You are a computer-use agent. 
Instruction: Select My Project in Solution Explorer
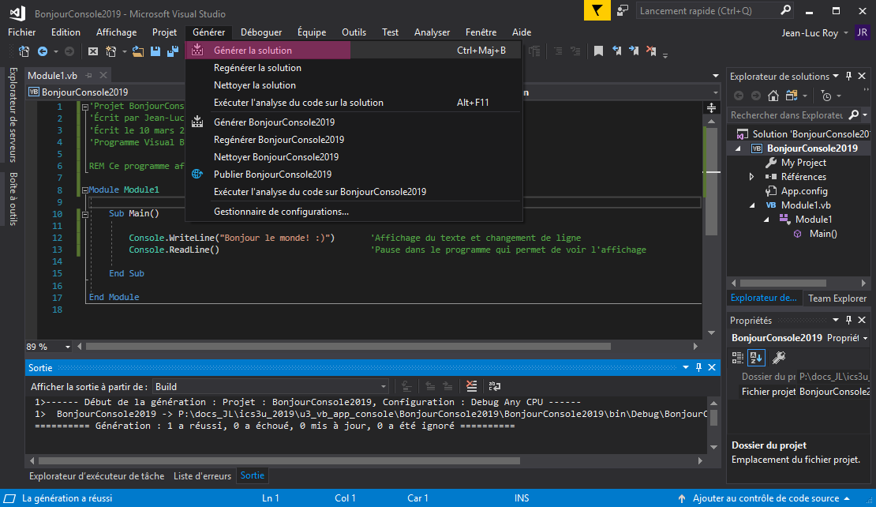coord(803,163)
